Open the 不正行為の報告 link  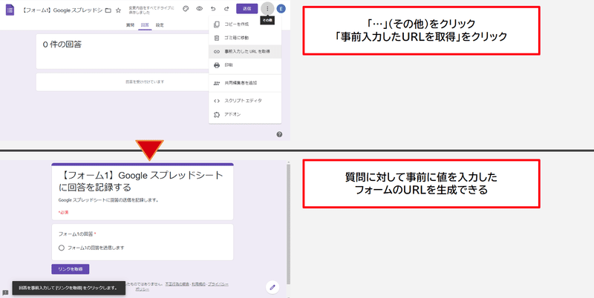177,284
